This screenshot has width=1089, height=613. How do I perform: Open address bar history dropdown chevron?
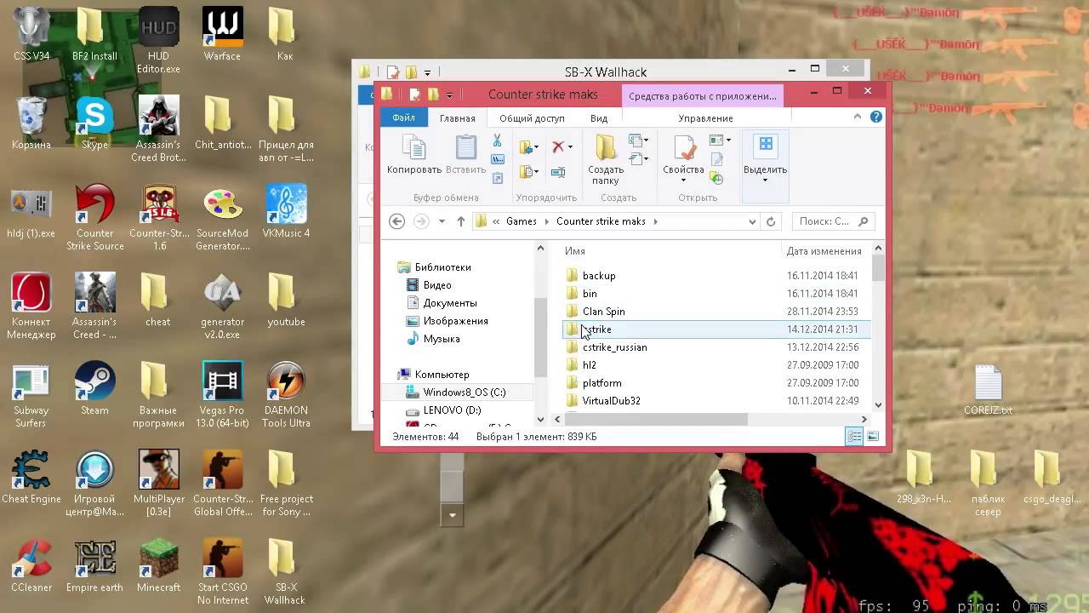pyautogui.click(x=752, y=221)
